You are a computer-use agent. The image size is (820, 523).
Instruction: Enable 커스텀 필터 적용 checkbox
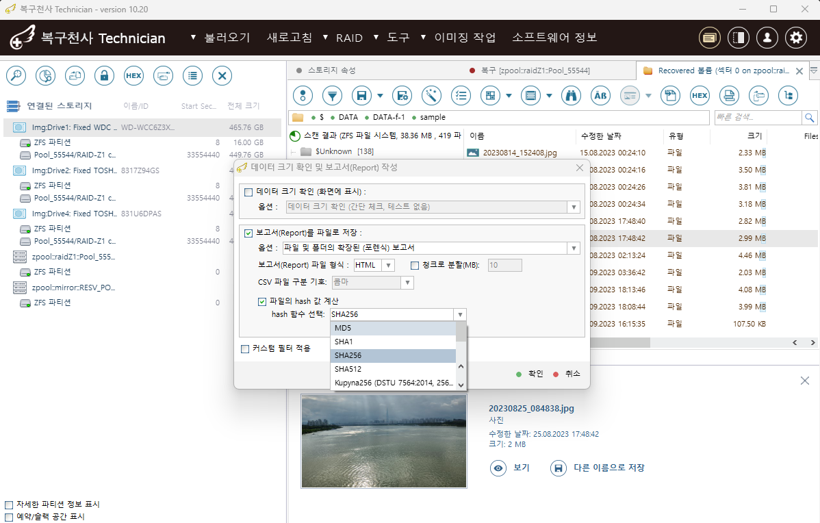245,349
